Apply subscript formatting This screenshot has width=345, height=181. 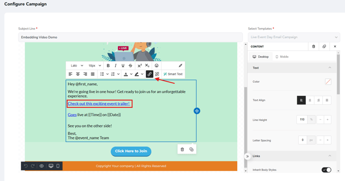(147, 66)
